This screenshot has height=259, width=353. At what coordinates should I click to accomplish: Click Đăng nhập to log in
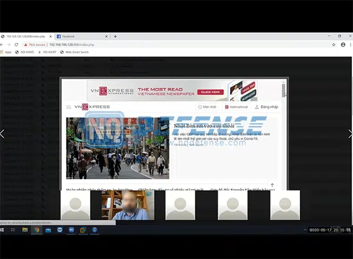[267, 107]
